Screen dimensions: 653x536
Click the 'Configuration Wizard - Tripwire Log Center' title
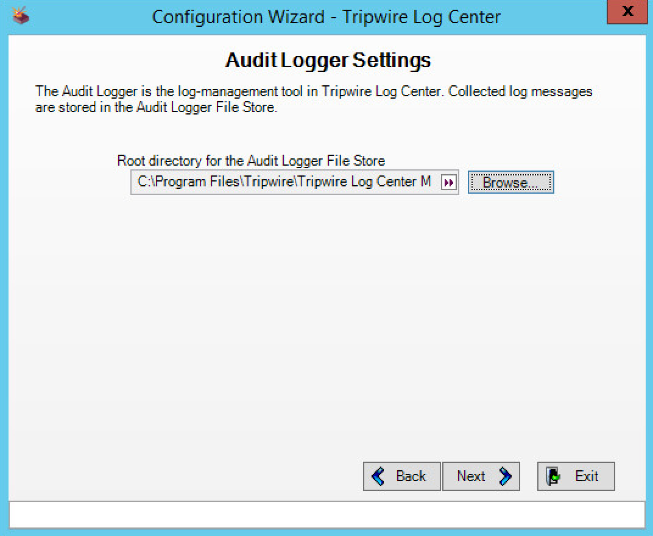click(326, 17)
